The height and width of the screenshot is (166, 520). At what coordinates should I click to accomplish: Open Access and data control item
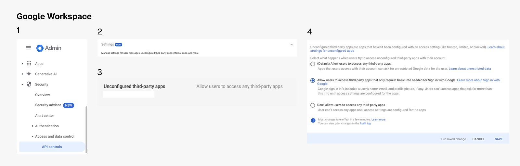55,136
